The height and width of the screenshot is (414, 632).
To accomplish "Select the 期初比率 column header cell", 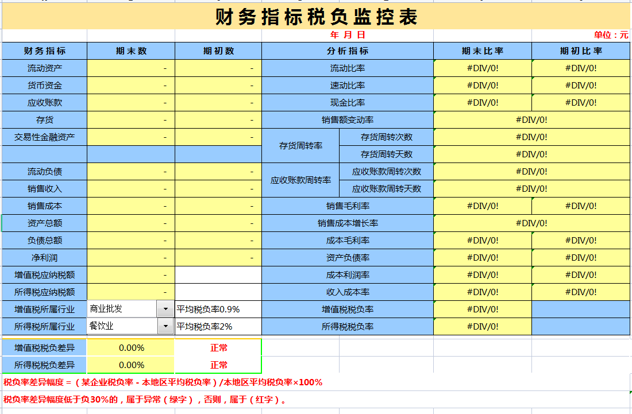I will point(580,51).
